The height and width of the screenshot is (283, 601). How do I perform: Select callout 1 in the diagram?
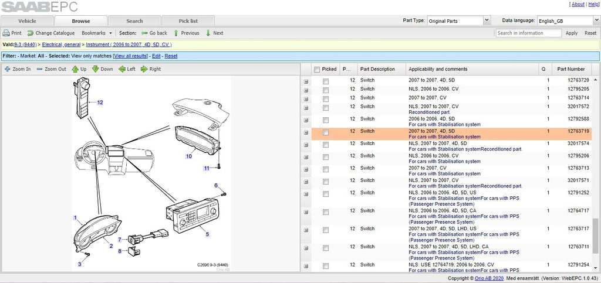click(75, 217)
